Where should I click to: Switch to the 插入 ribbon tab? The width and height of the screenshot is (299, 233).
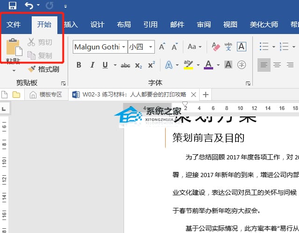[70, 25]
